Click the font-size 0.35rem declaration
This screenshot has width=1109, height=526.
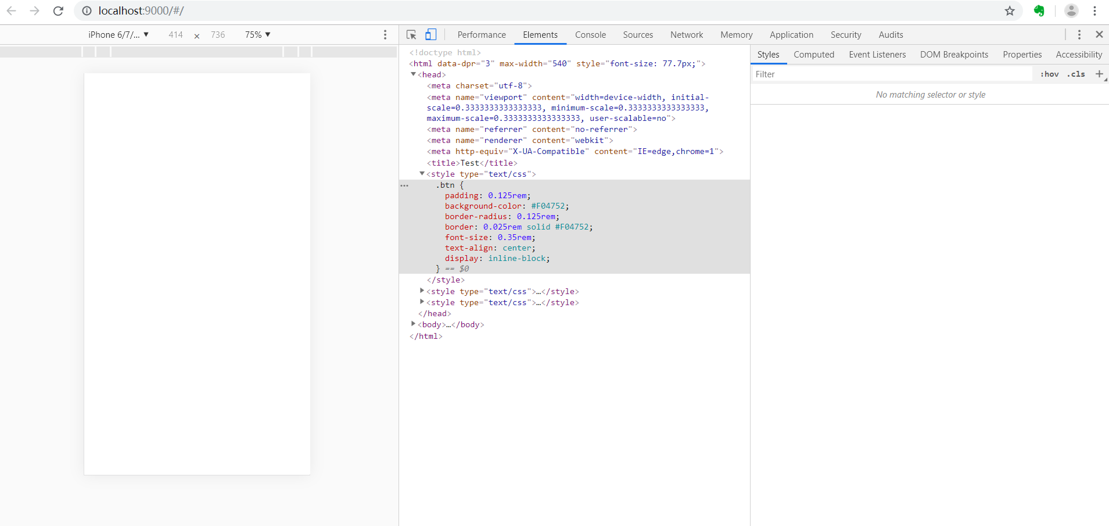490,237
